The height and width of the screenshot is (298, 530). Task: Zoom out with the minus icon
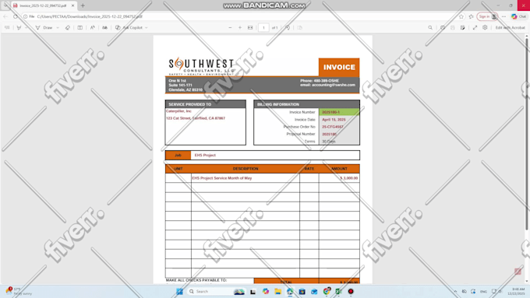coord(230,28)
